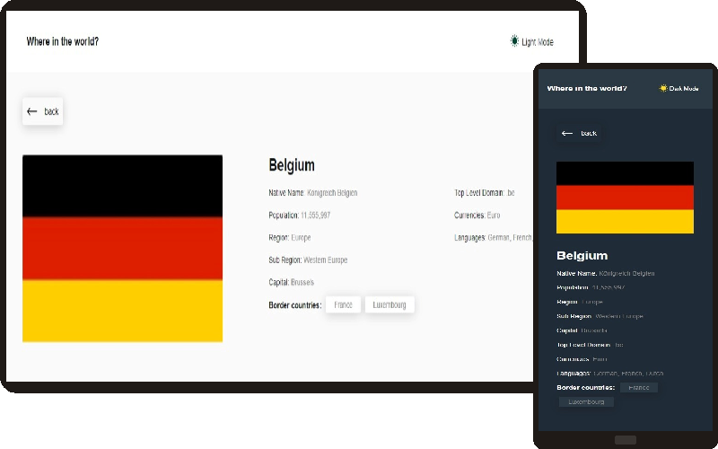Click the desktop 'Where in the world?' title
The height and width of the screenshot is (449, 718).
click(63, 41)
